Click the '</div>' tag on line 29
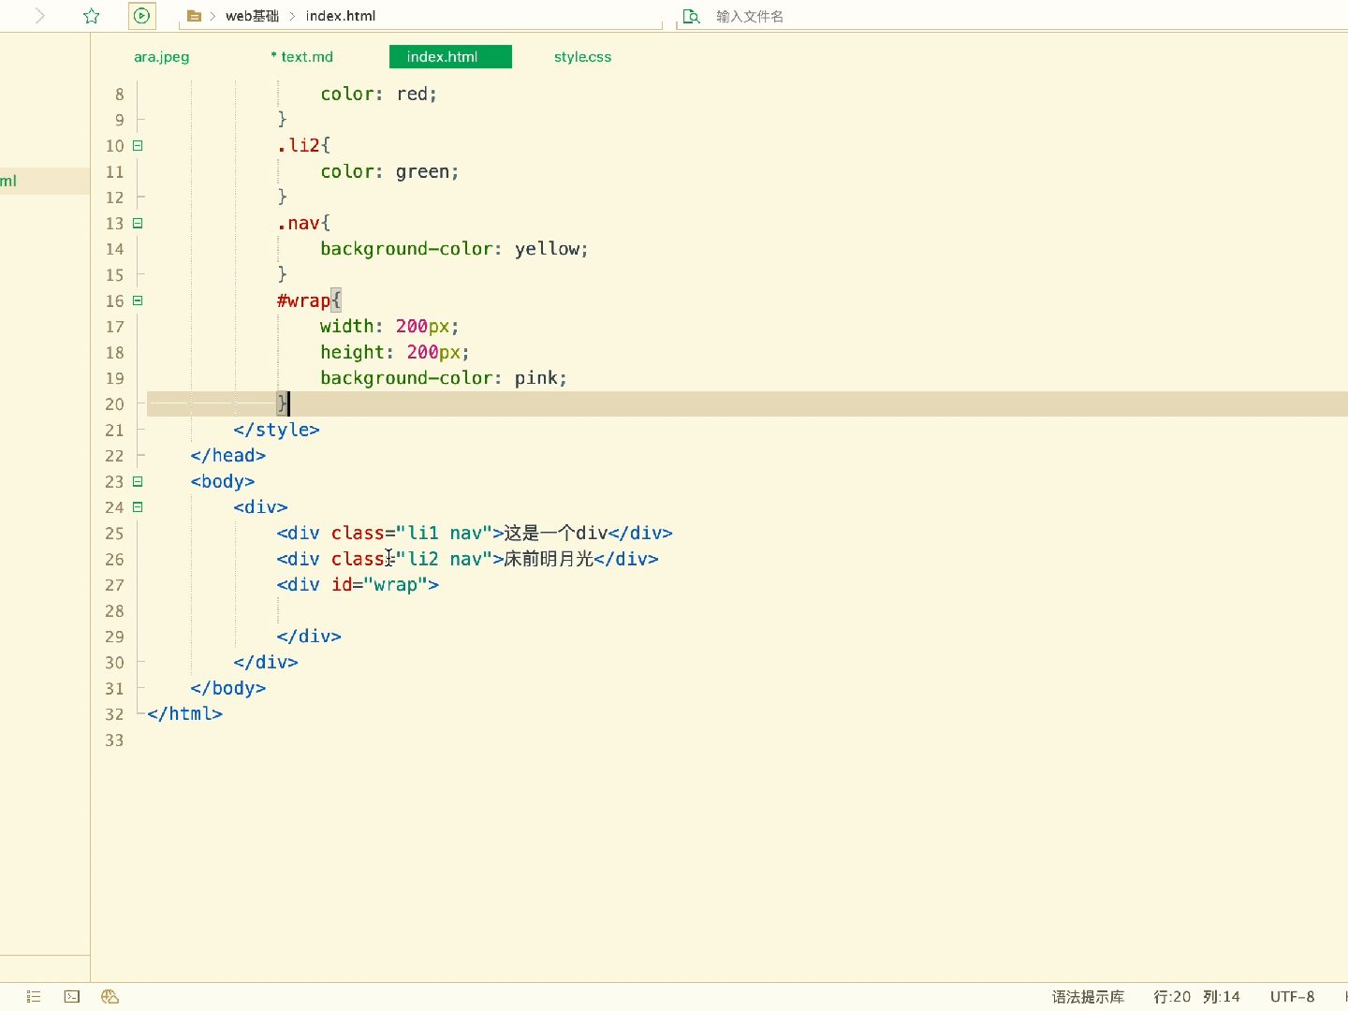The width and height of the screenshot is (1348, 1011). pyautogui.click(x=309, y=637)
